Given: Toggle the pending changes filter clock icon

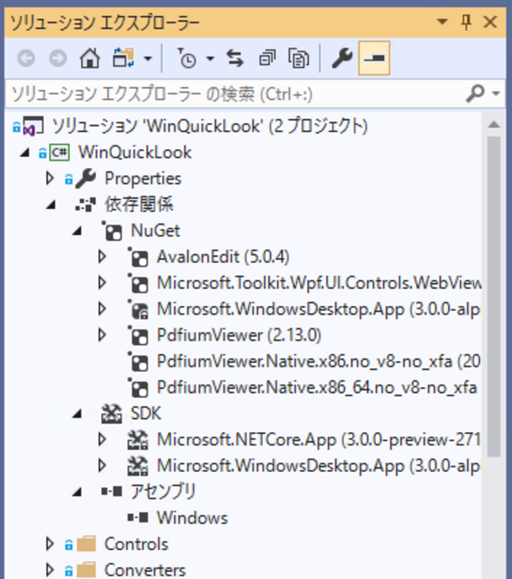Looking at the screenshot, I should (x=187, y=58).
